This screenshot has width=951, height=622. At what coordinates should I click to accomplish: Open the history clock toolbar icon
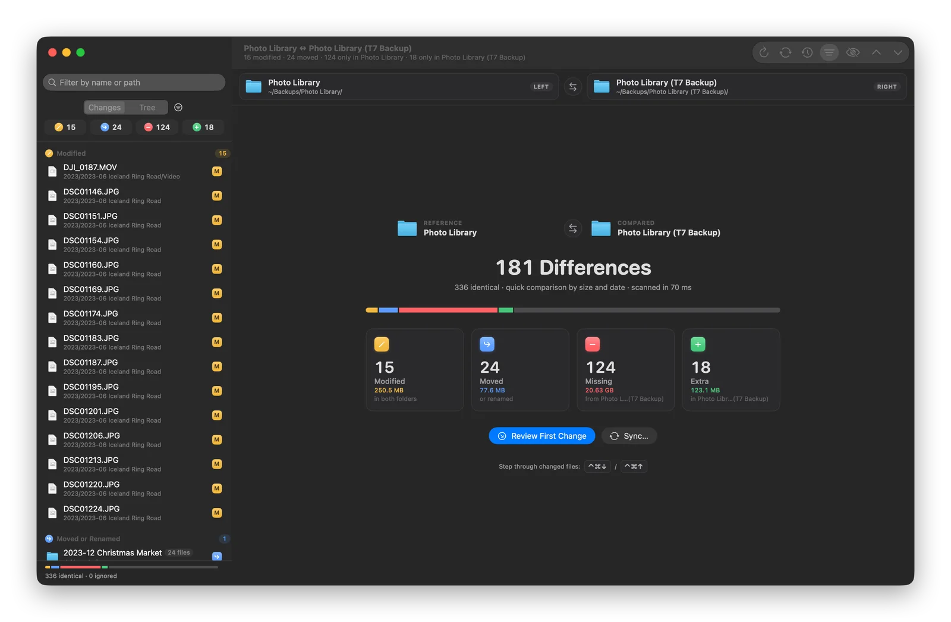tap(807, 53)
